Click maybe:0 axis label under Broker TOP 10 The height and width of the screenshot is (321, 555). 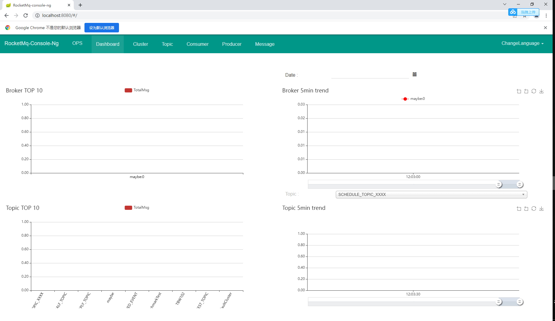coord(137,177)
